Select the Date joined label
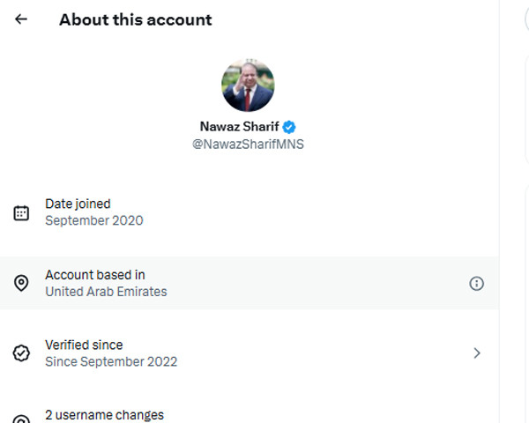The width and height of the screenshot is (529, 423). pos(78,204)
